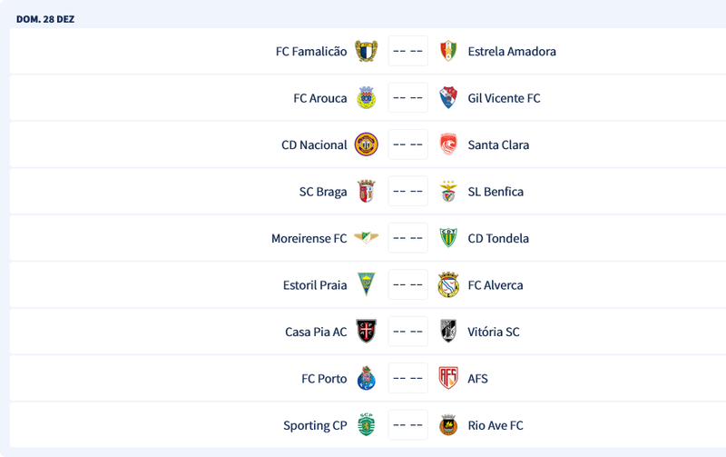The image size is (726, 457).
Task: Click the Vitória SC crest
Action: click(448, 332)
